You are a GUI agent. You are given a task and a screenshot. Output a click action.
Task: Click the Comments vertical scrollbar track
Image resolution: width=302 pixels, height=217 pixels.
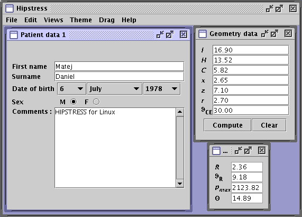(x=180, y=148)
